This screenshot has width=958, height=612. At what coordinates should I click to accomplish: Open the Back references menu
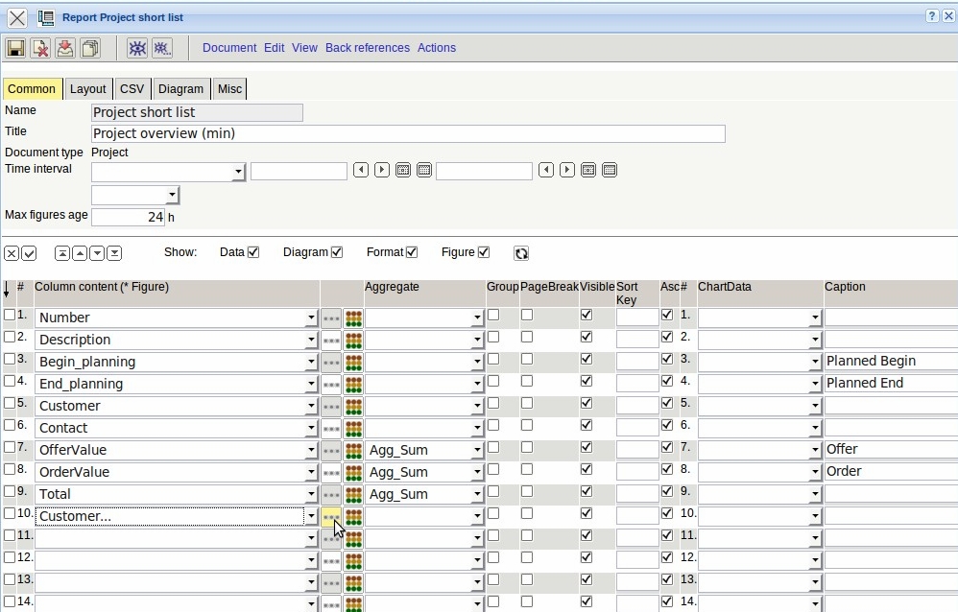(x=367, y=48)
